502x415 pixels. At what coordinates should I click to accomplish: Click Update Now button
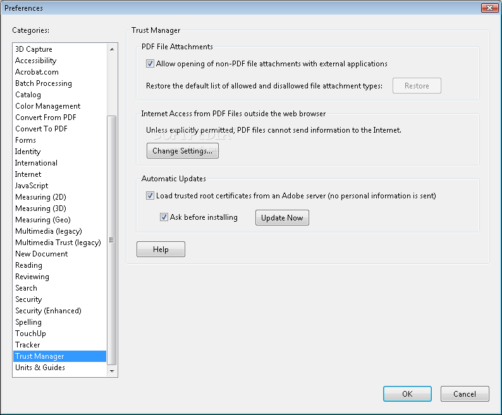tap(282, 217)
